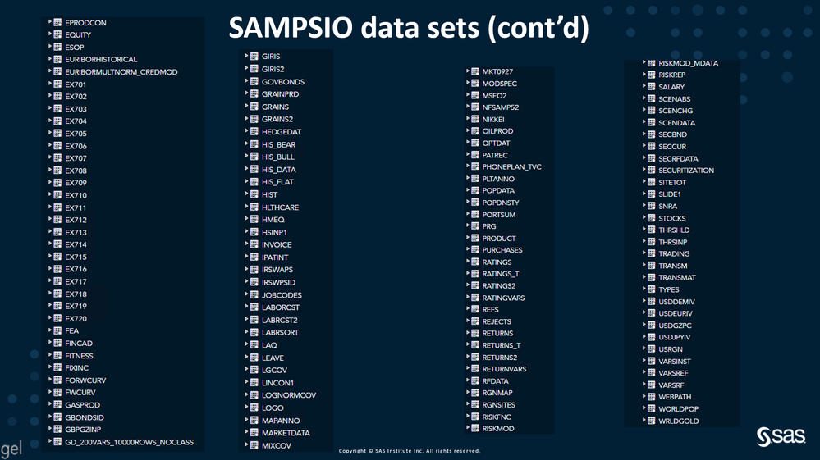Expand the STOCKS tree arrow
Viewport: 820px width, 460px height.
[644, 218]
